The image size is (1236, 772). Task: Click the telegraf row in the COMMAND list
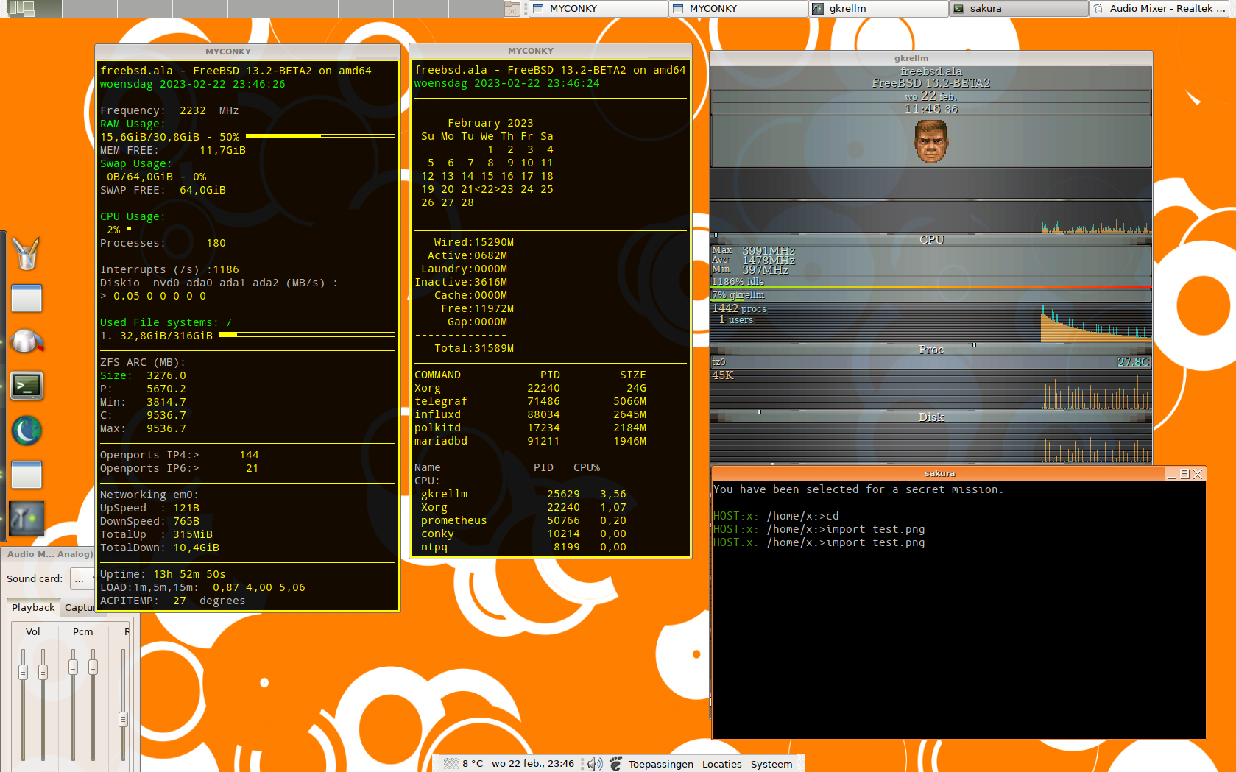[530, 401]
